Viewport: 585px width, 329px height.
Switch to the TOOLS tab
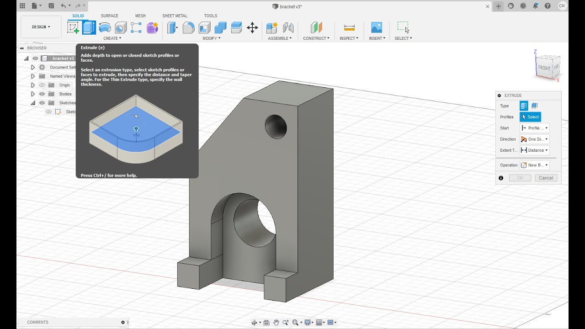[x=211, y=16]
